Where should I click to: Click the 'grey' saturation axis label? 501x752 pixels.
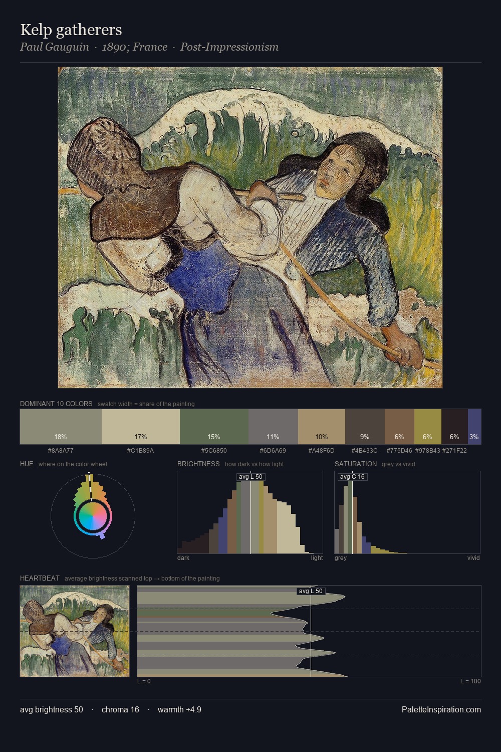pyautogui.click(x=341, y=558)
